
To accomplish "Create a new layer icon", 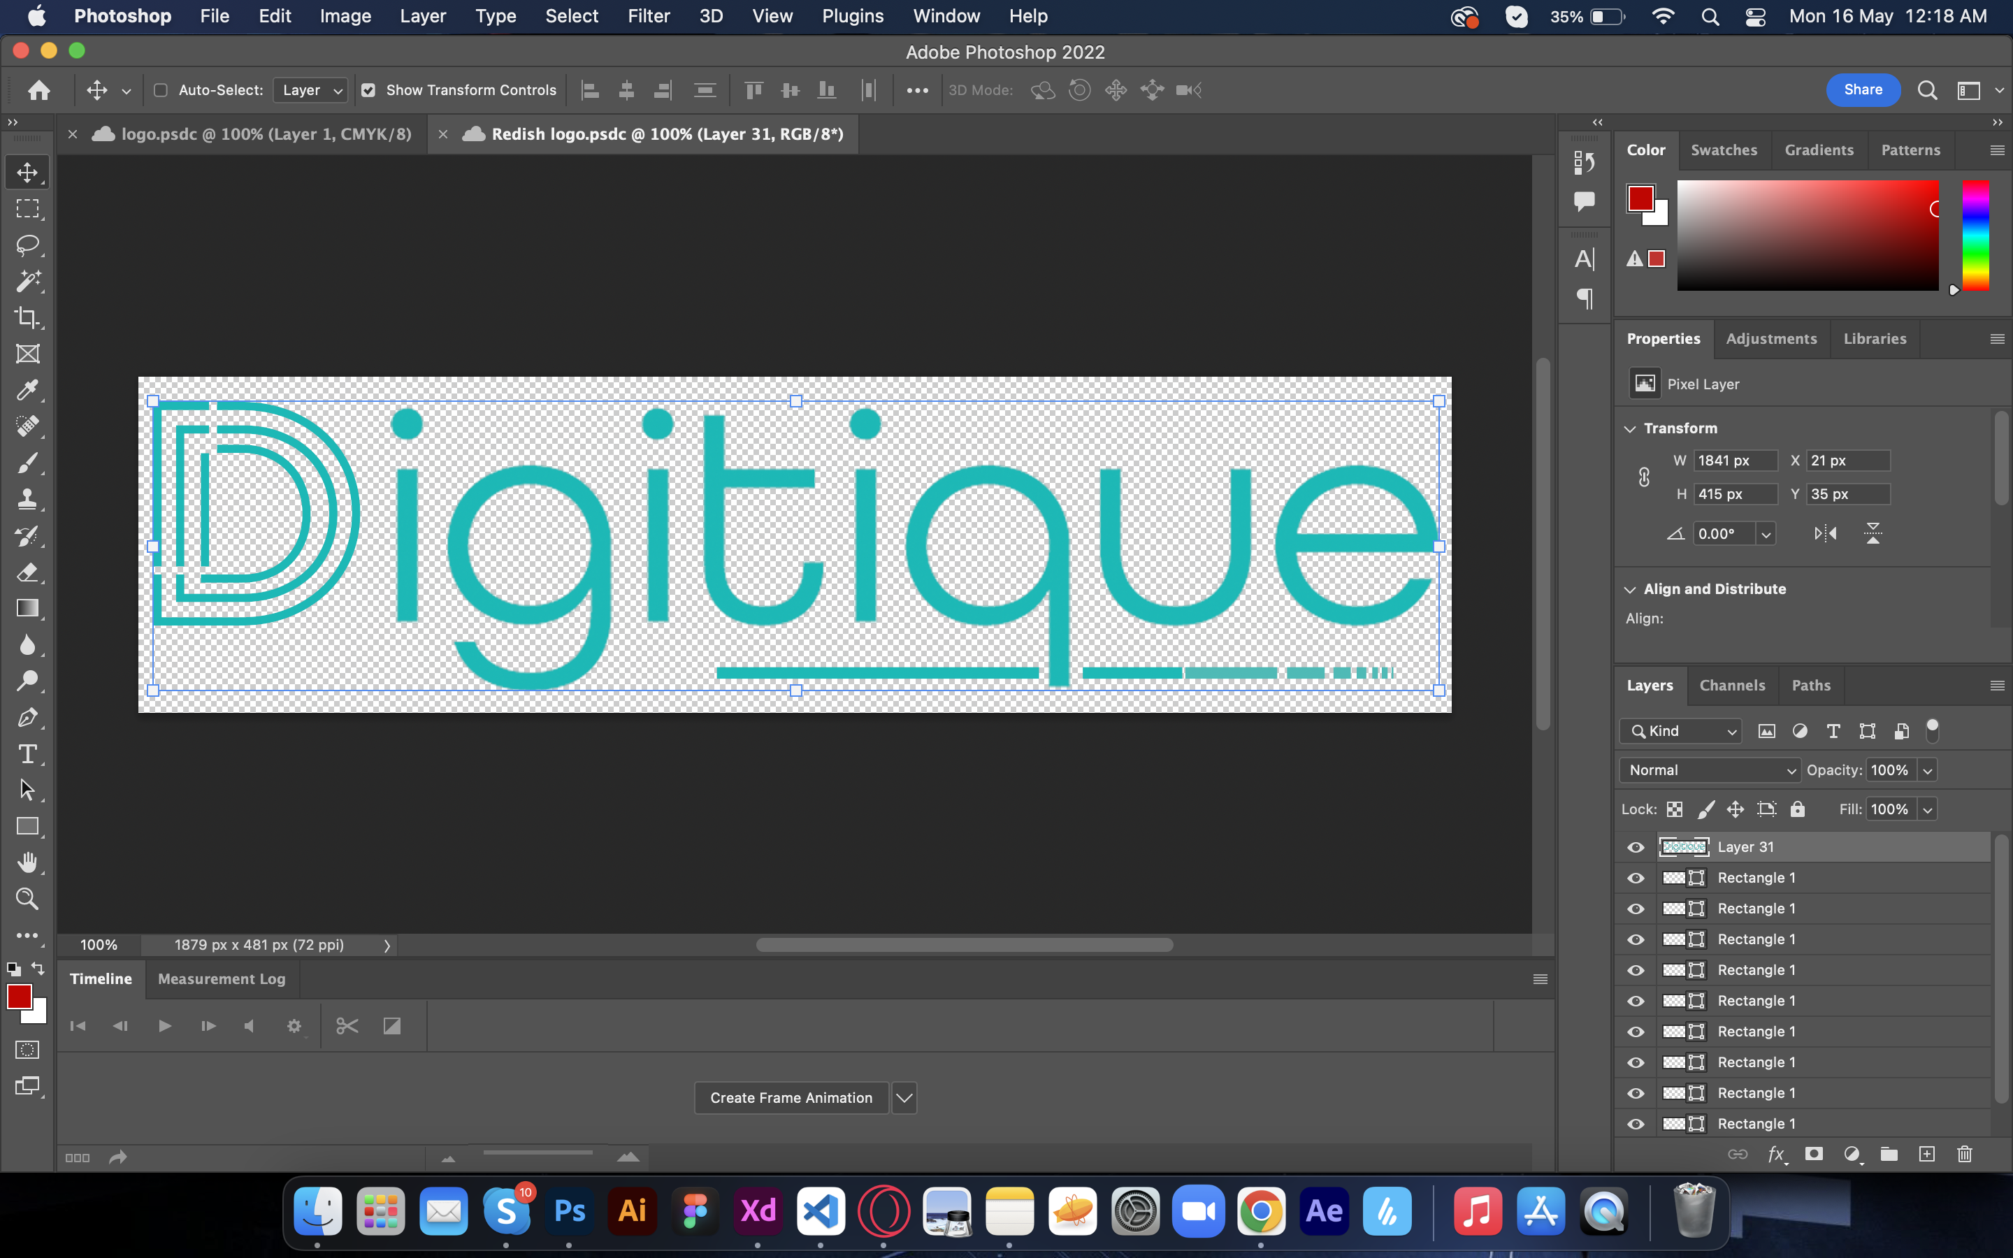I will (1926, 1154).
